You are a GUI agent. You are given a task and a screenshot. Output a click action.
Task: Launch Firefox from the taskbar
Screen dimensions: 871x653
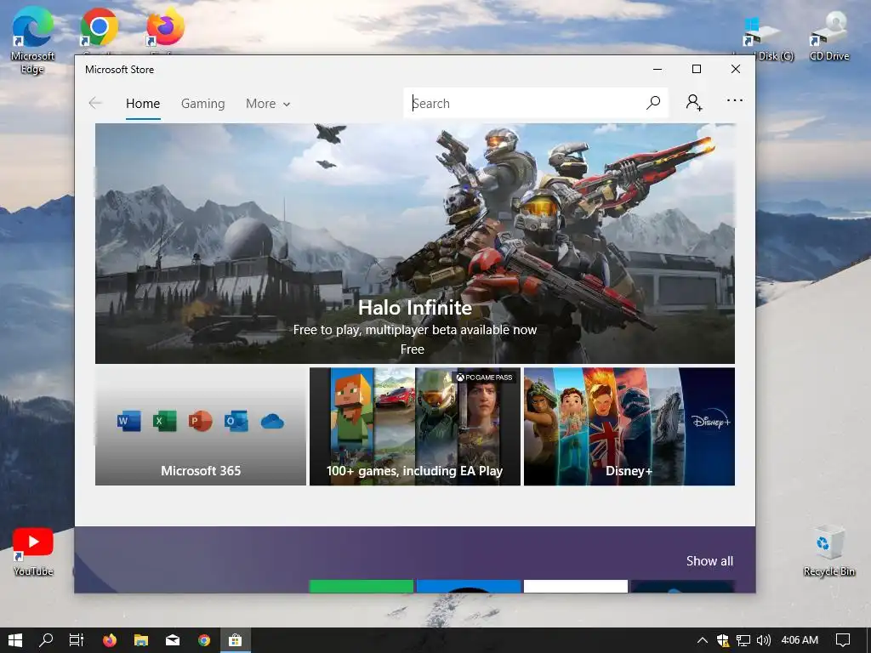pyautogui.click(x=110, y=640)
